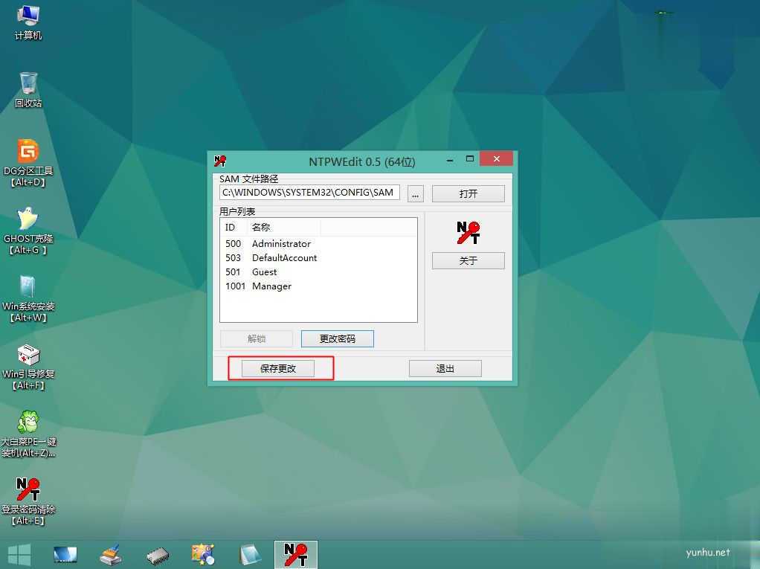This screenshot has width=760, height=569.
Task: Click the NTPWEdit icon on the taskbar
Action: click(295, 554)
